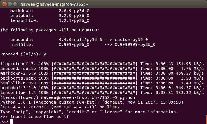Image resolution: width=207 pixels, height=124 pixels.
Task: Click the speed value '133.32 kB/s'
Action: (x=190, y=93)
